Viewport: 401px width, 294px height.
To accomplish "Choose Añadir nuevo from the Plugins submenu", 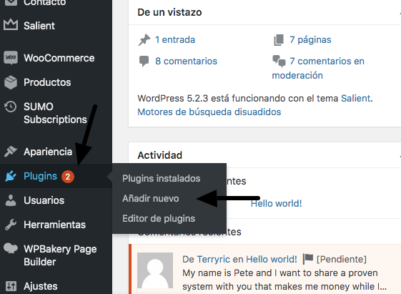I will (x=150, y=198).
